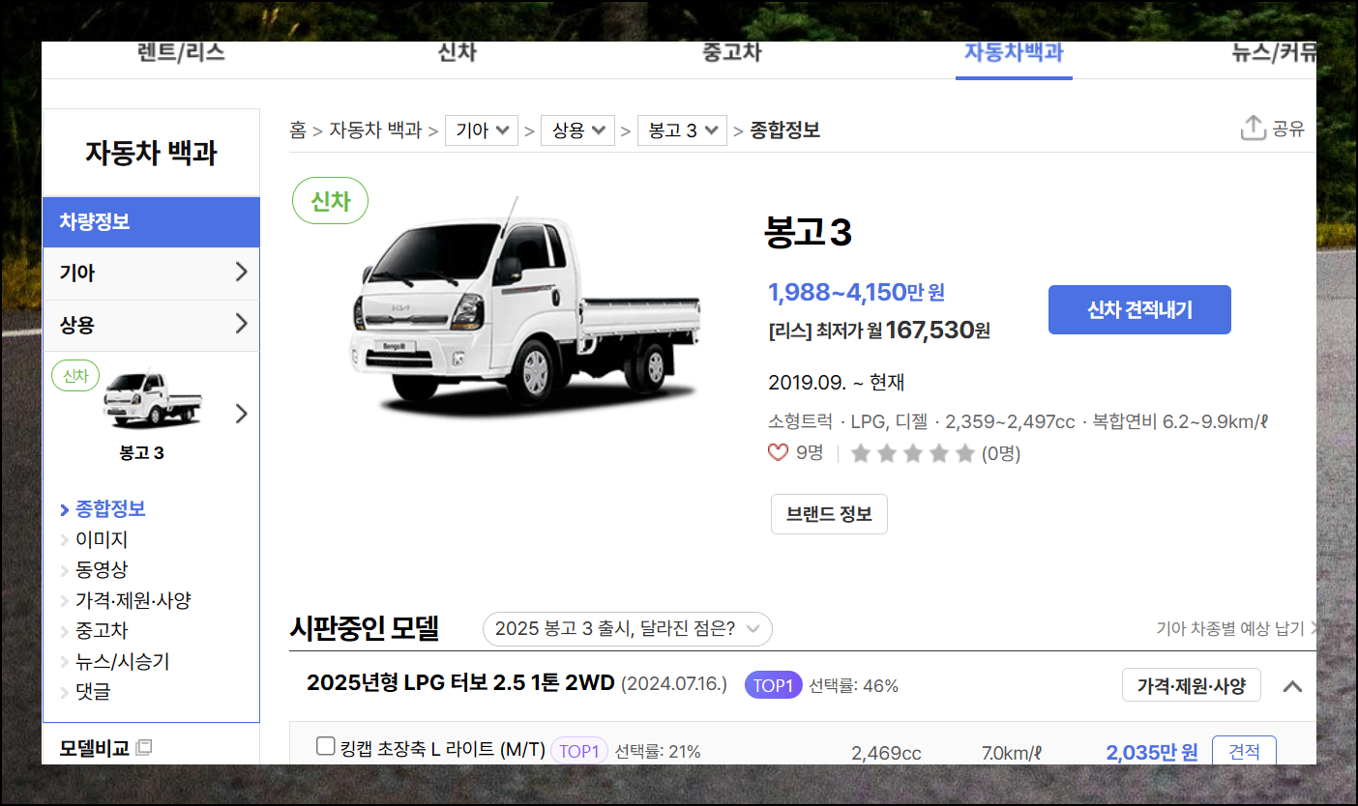Click the copy icon beside 모델비교
The height and width of the screenshot is (806, 1358).
[144, 747]
